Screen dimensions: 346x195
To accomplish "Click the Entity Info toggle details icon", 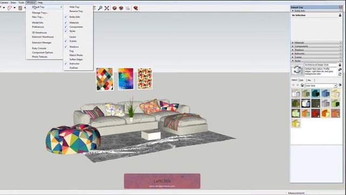I will 340,15.
